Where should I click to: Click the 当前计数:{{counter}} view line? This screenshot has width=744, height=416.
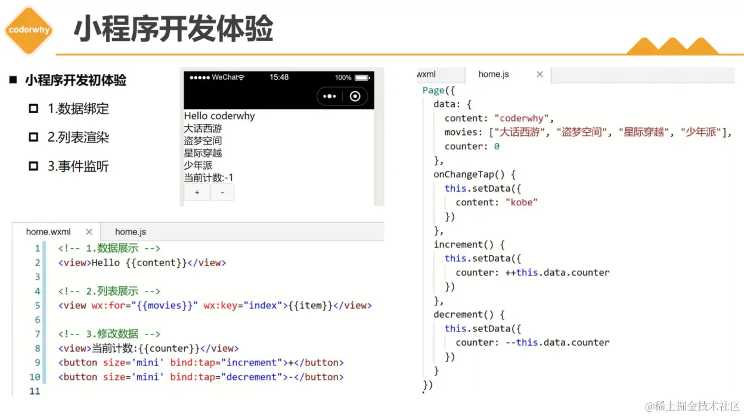148,348
